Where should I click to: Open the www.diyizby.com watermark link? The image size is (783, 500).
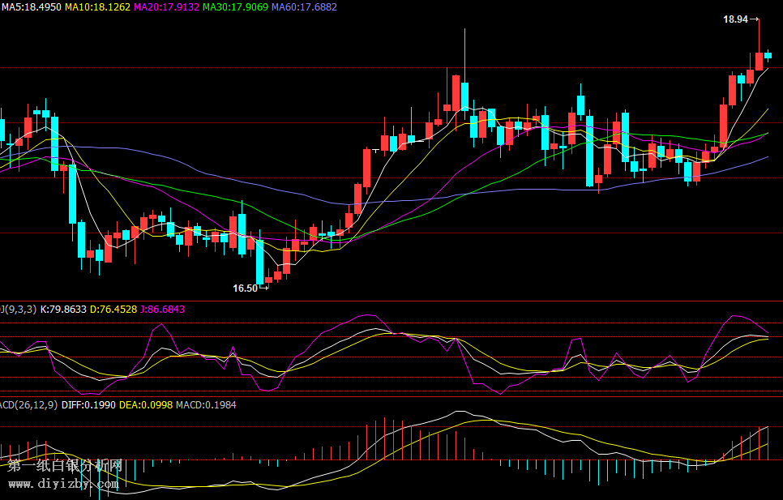pyautogui.click(x=63, y=484)
